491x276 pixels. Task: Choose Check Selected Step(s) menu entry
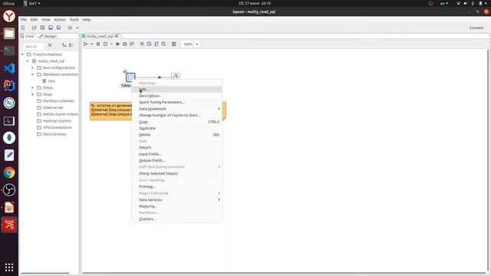(x=177, y=173)
